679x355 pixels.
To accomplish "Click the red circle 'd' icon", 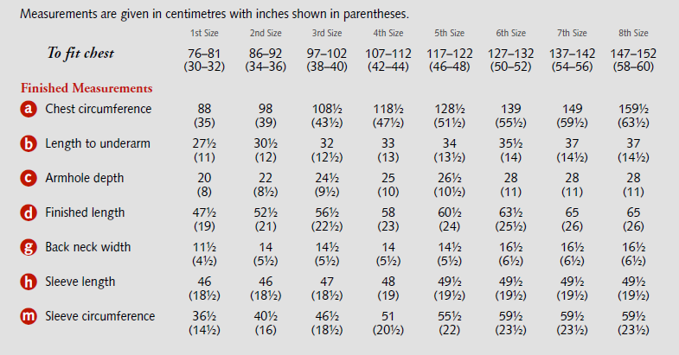I will click(29, 212).
